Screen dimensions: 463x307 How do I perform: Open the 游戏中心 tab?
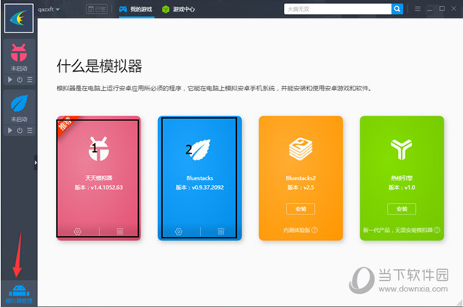(x=178, y=9)
